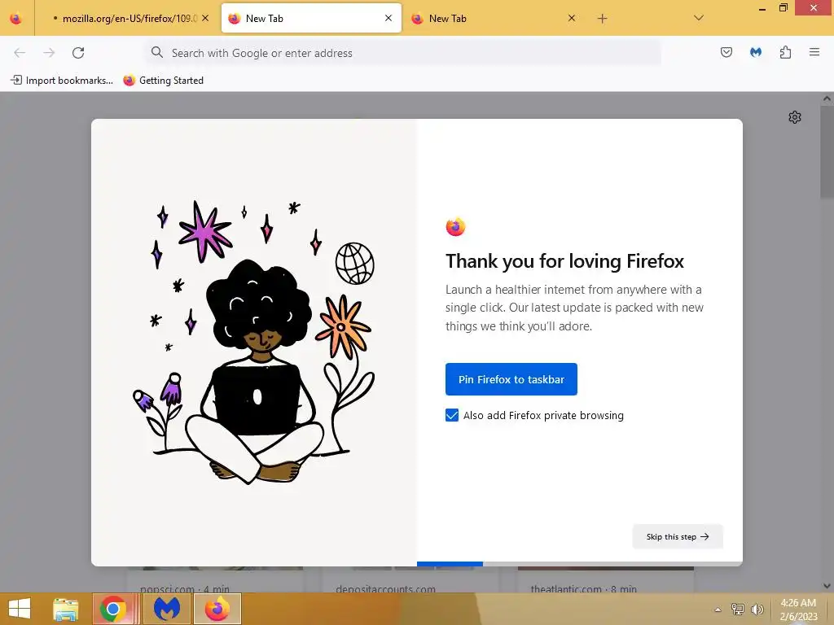This screenshot has width=834, height=625.
Task: Open the Malwarebytes extension icon in toolbar
Action: 756,52
